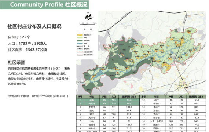Viewport: 209px width, 132px height.
Task: Click the left table 人口 header
Action: click(114, 96)
